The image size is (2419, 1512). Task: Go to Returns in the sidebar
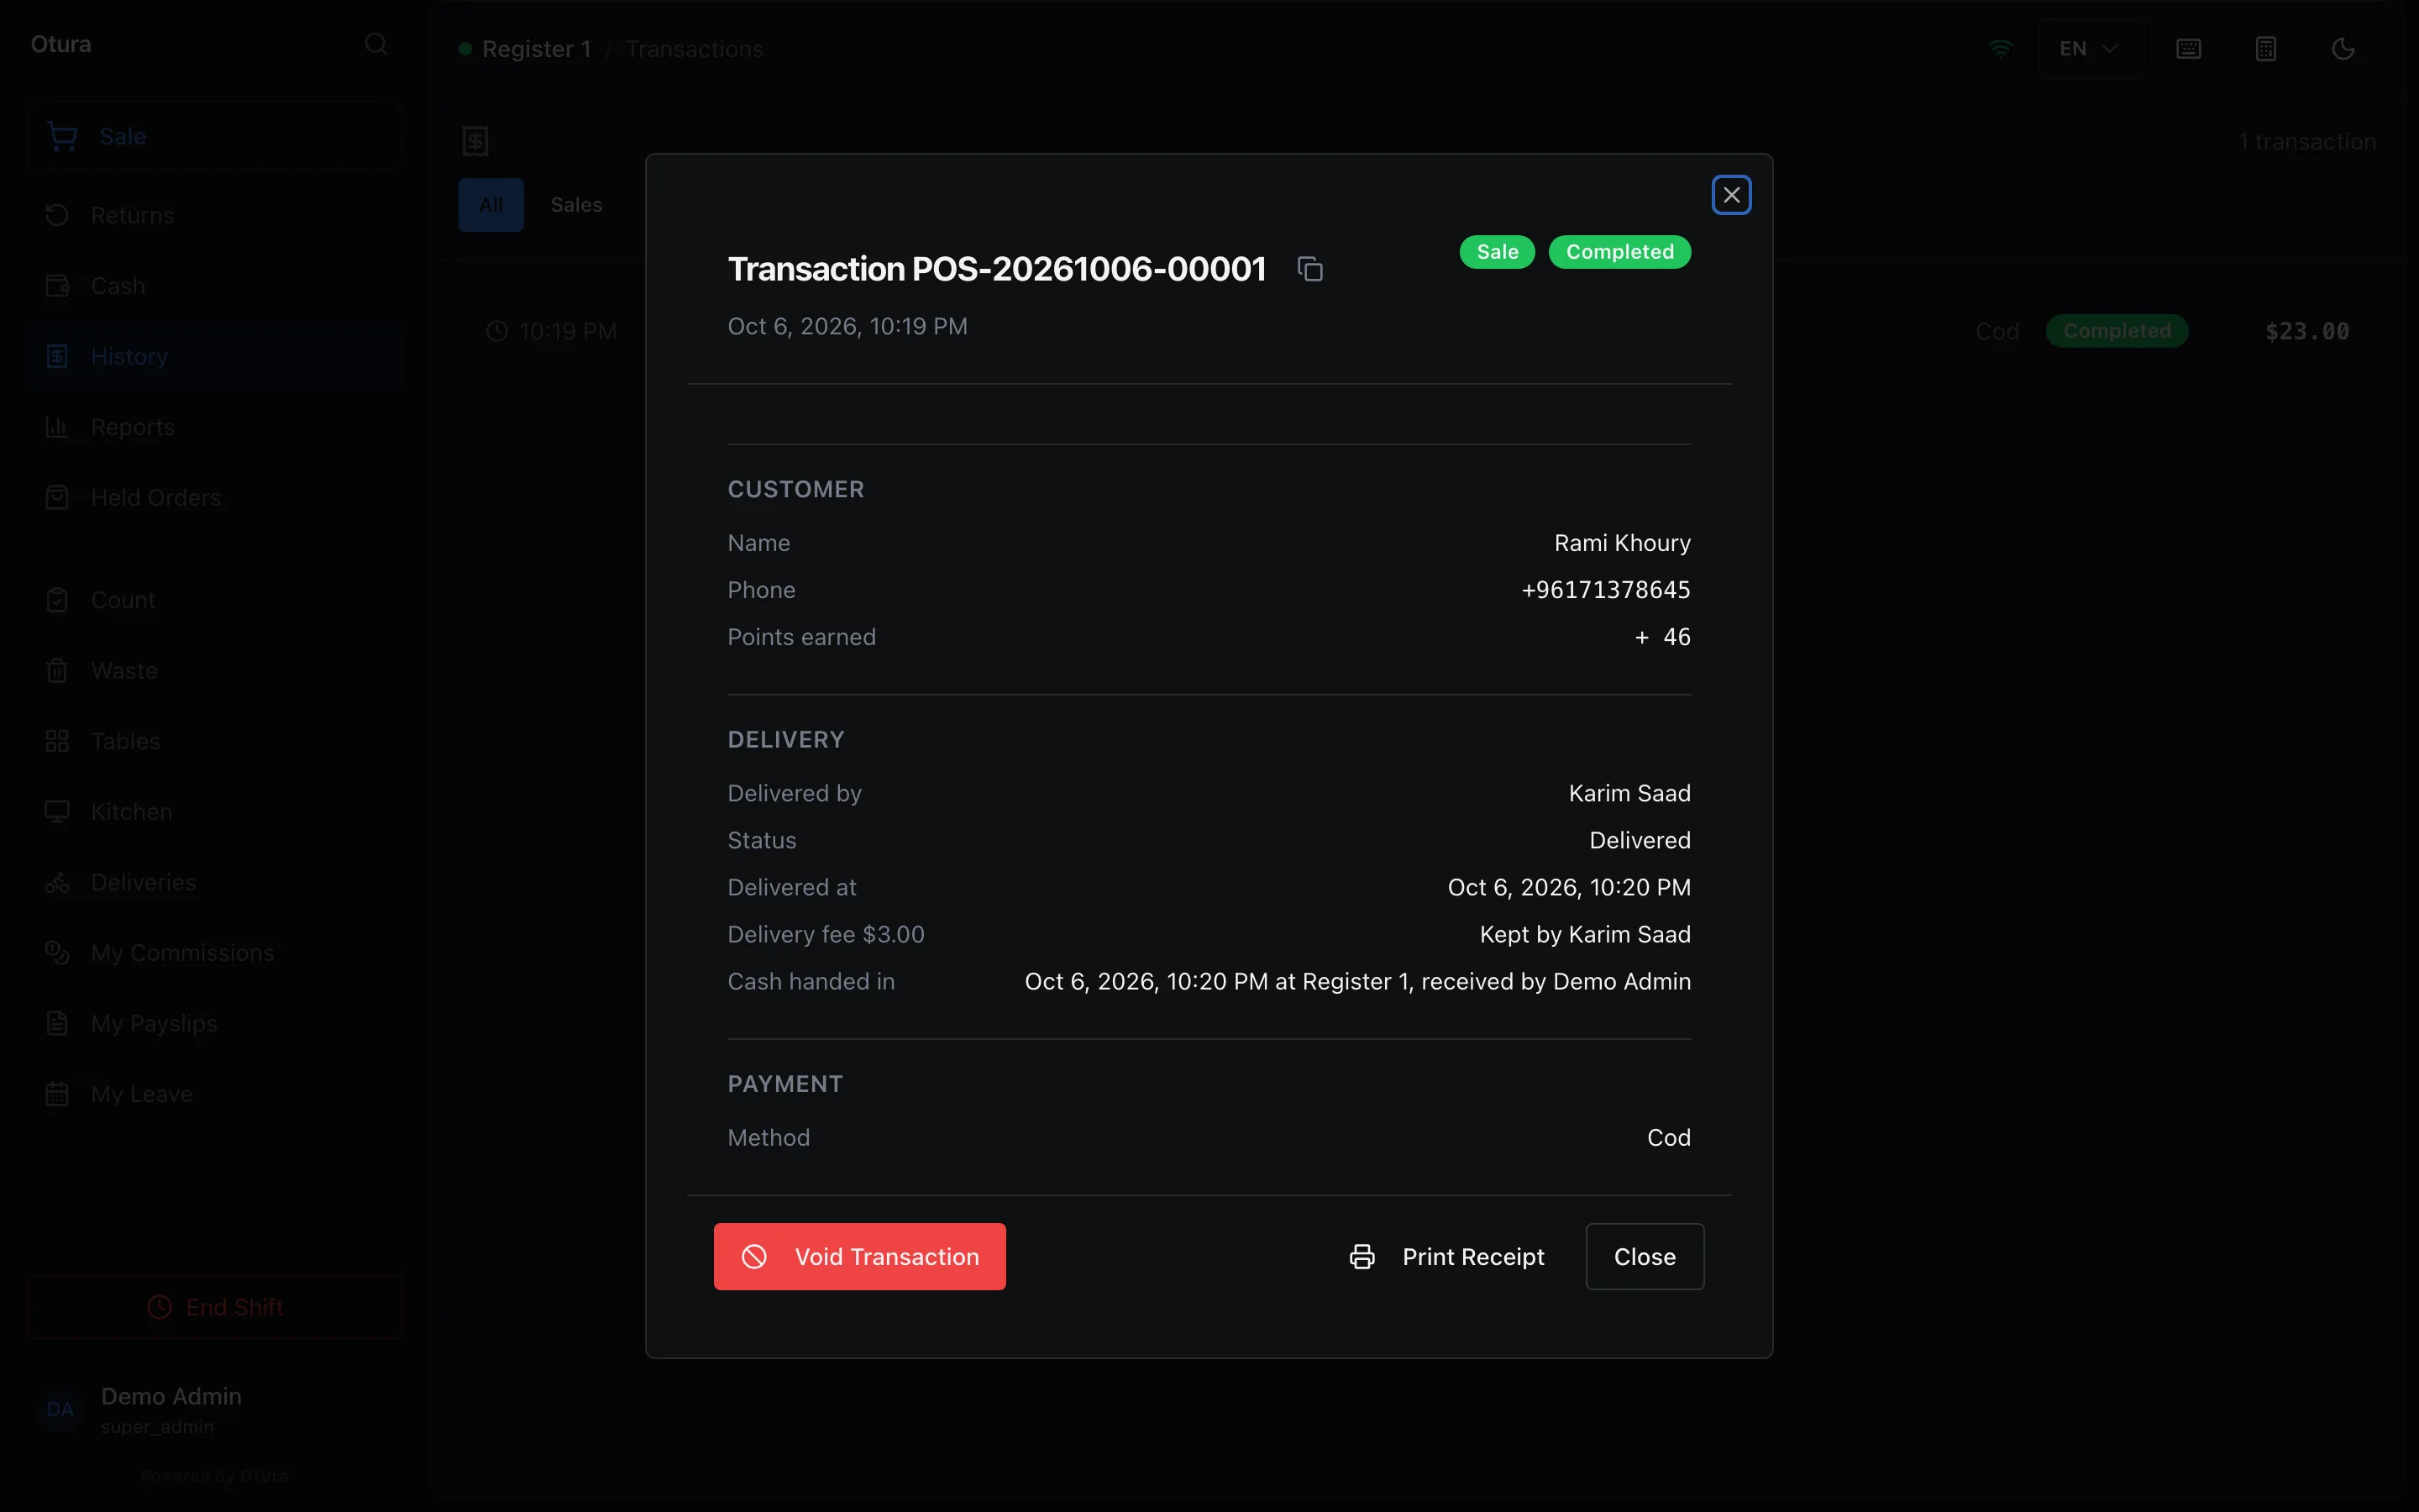tap(215, 215)
